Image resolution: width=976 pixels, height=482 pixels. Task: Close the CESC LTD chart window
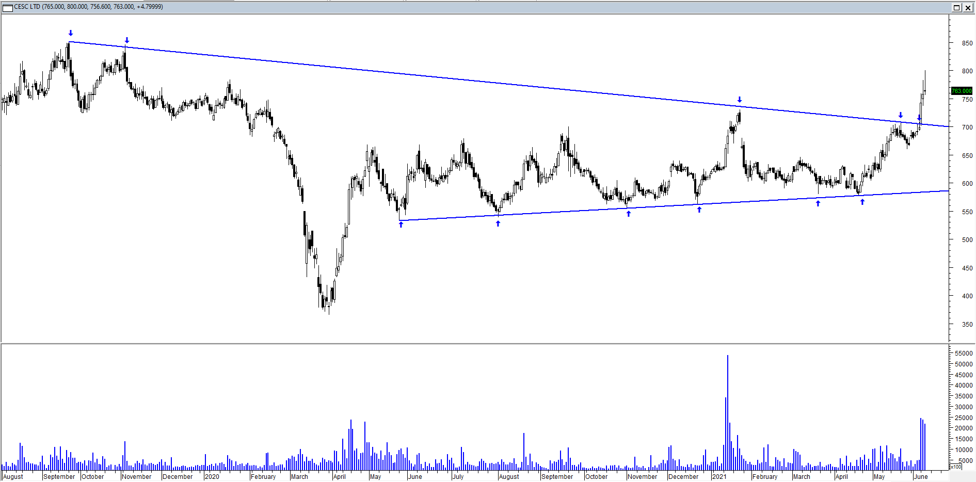pos(968,7)
